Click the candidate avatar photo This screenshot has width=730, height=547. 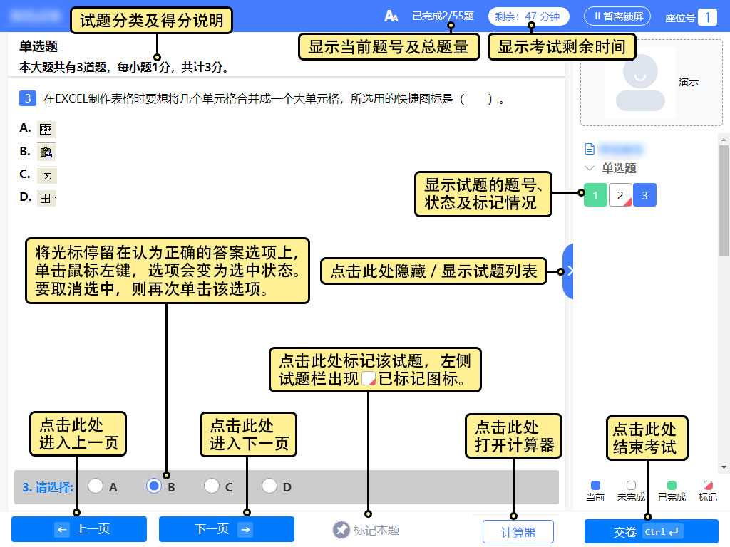coord(640,83)
